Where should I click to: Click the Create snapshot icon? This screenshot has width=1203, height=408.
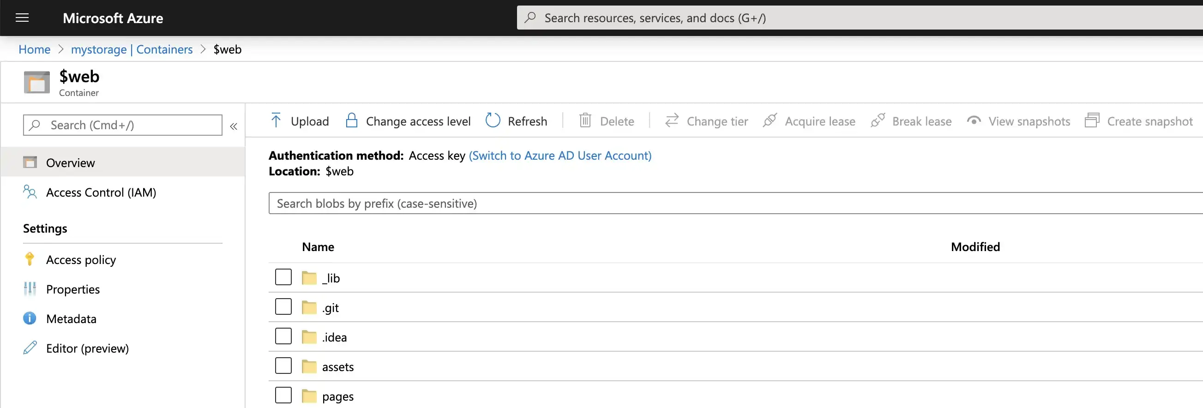1092,120
